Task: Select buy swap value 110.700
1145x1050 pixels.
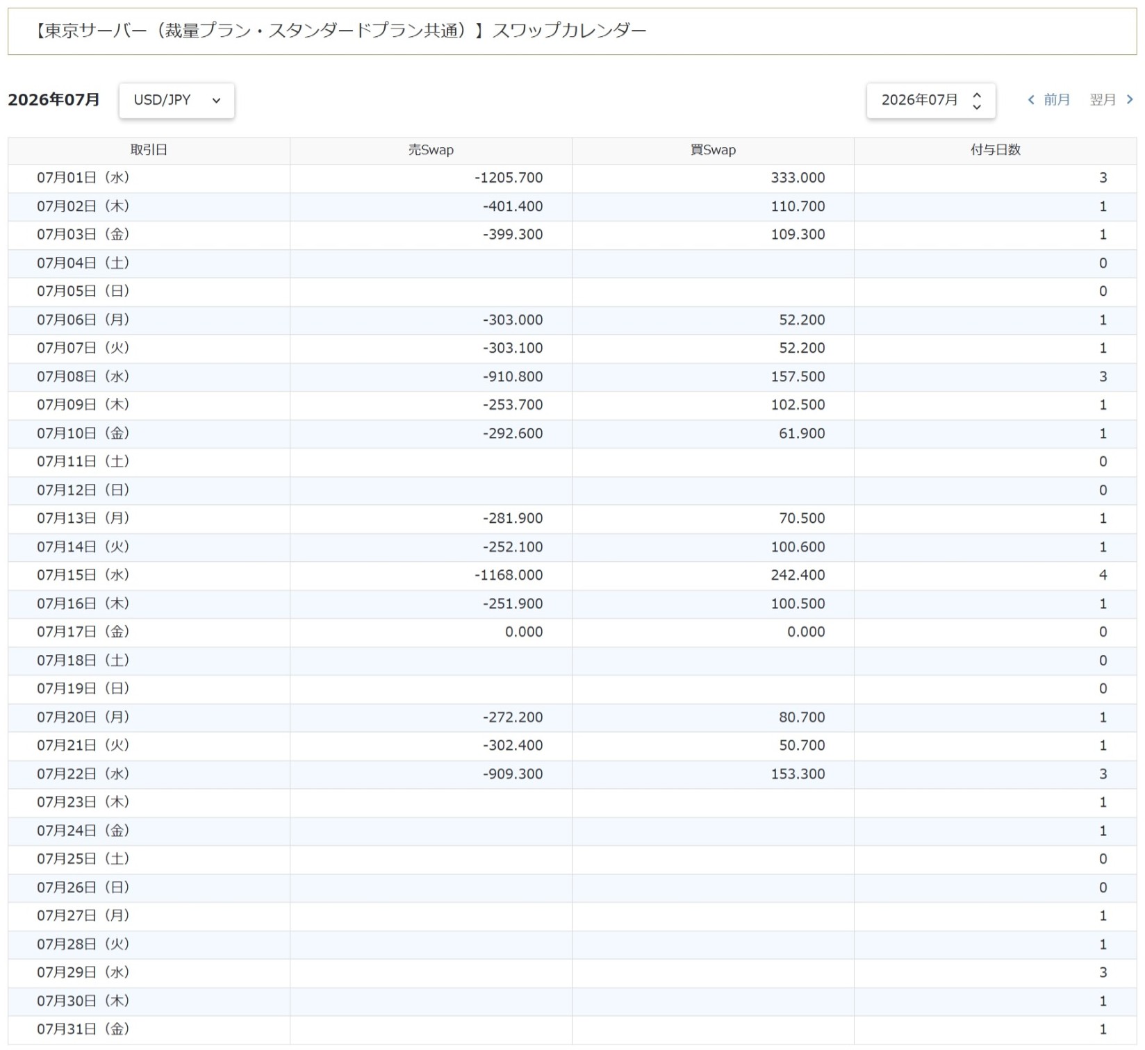Action: pos(798,206)
